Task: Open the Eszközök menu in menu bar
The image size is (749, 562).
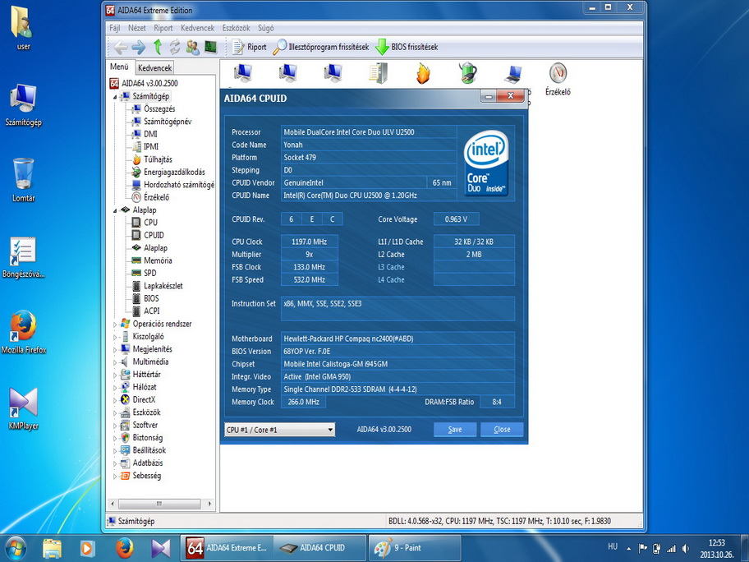Action: click(x=236, y=28)
